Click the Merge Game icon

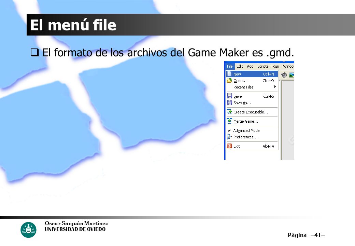coord(229,121)
